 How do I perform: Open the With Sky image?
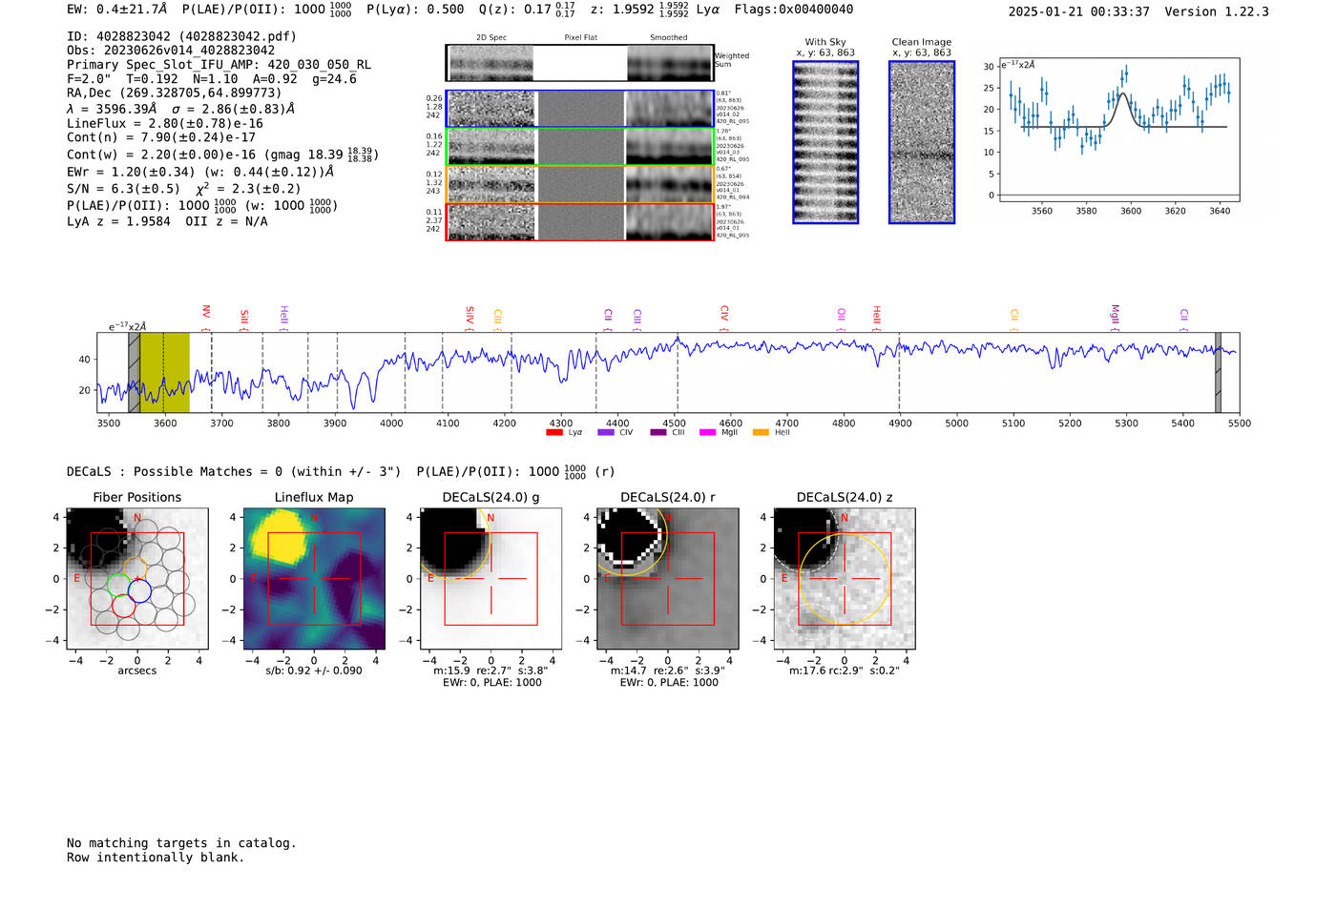pos(825,142)
